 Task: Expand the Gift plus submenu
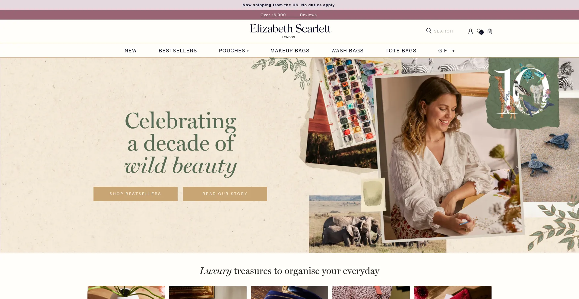[446, 51]
